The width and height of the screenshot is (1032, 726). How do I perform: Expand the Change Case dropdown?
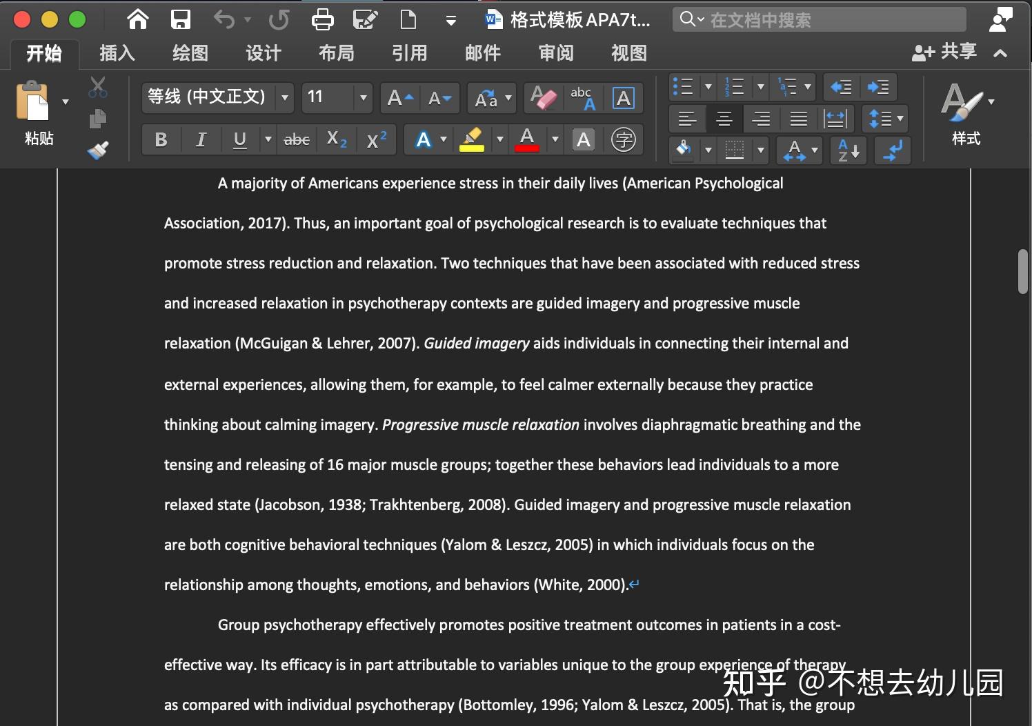508,98
